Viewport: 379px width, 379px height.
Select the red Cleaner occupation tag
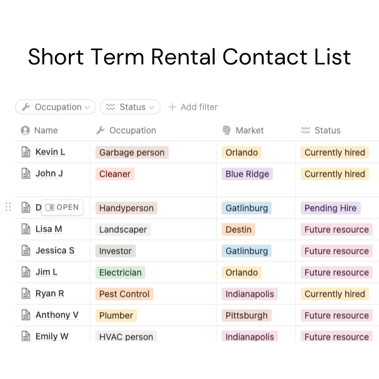[115, 174]
